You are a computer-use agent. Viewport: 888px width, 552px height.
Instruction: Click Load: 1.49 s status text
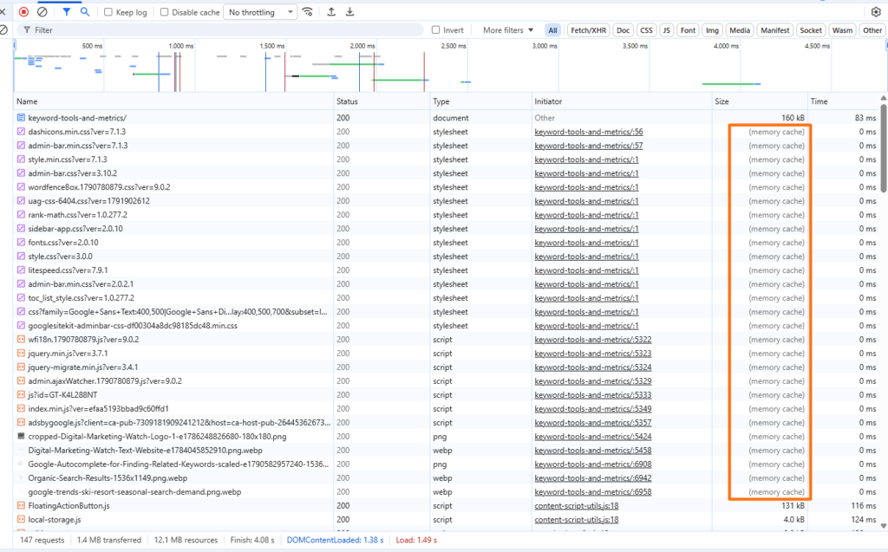tap(416, 540)
